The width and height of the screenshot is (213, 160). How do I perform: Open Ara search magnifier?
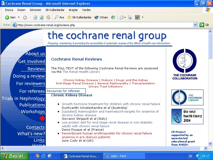tap(59, 17)
